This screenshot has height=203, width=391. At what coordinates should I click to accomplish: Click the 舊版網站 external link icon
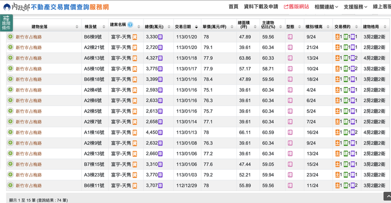point(286,6)
